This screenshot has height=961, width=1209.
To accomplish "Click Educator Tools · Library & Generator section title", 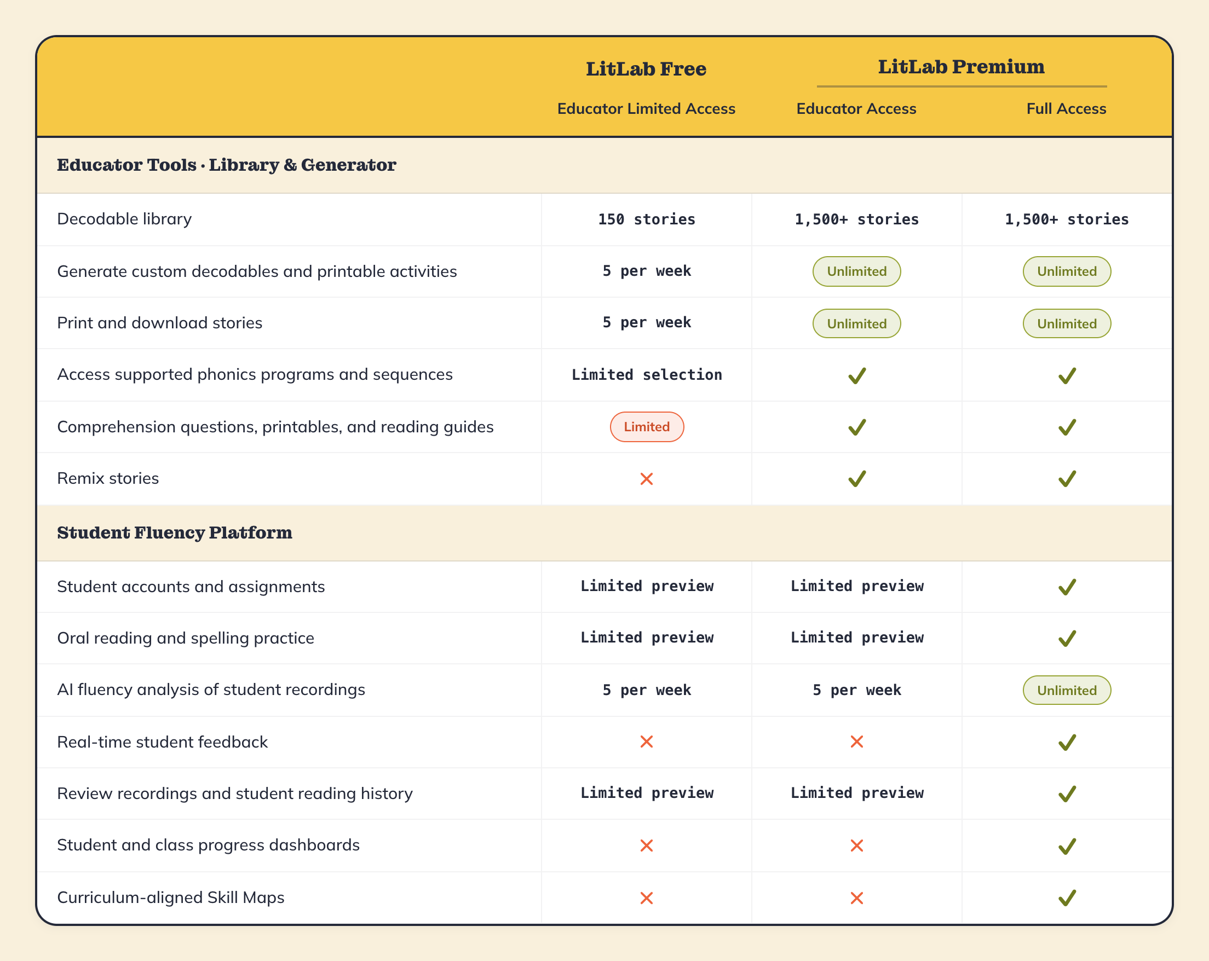I will coord(227,165).
